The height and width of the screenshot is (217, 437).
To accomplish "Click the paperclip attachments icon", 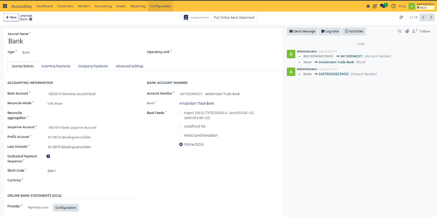I will 407,32.
